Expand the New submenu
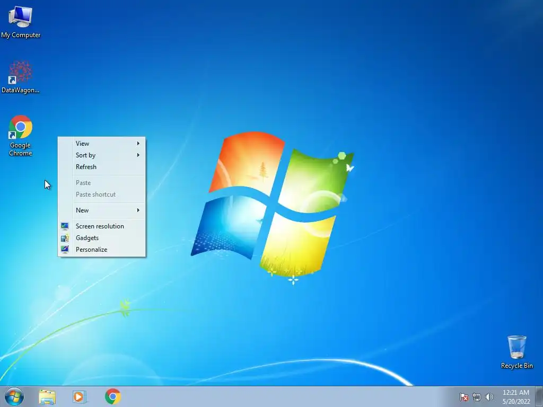Image resolution: width=543 pixels, height=407 pixels. click(x=102, y=210)
